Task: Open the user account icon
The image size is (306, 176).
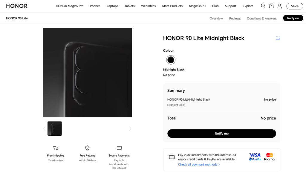Action: pyautogui.click(x=279, y=6)
